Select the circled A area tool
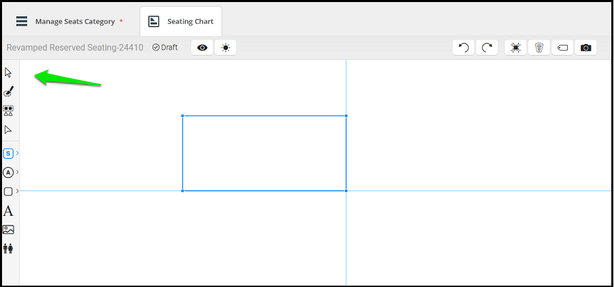This screenshot has height=287, width=614. [x=8, y=172]
